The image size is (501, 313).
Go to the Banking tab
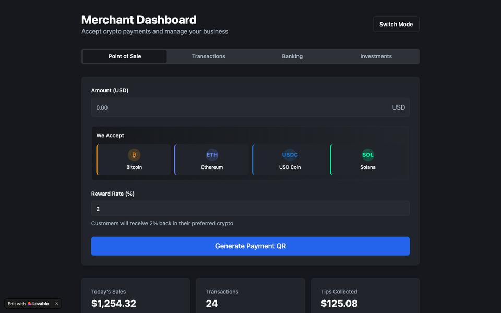[x=292, y=56]
